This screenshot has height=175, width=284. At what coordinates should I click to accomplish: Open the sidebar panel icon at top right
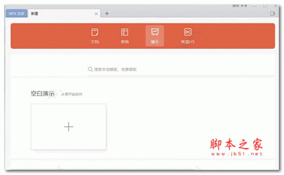[272, 13]
